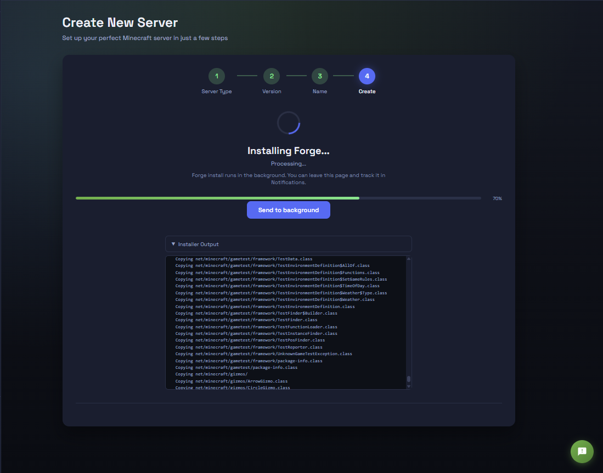The width and height of the screenshot is (603, 473).
Task: Select the Version step circle
Action: point(272,76)
